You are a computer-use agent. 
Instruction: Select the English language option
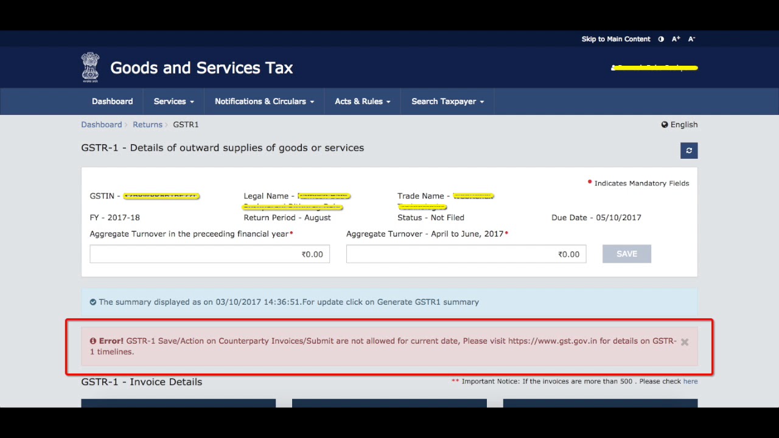[684, 125]
